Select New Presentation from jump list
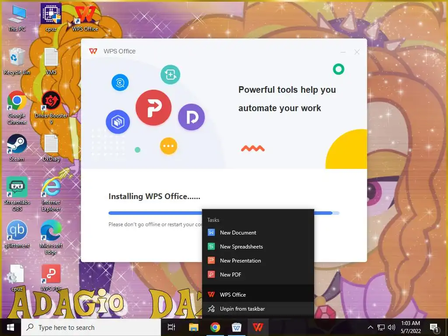Image resolution: width=448 pixels, height=336 pixels. pyautogui.click(x=258, y=261)
